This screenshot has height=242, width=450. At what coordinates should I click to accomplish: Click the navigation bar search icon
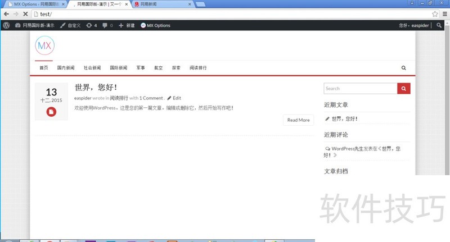[403, 68]
